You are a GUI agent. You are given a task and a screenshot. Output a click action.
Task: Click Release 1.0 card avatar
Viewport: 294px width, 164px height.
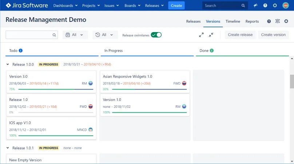[91, 106]
